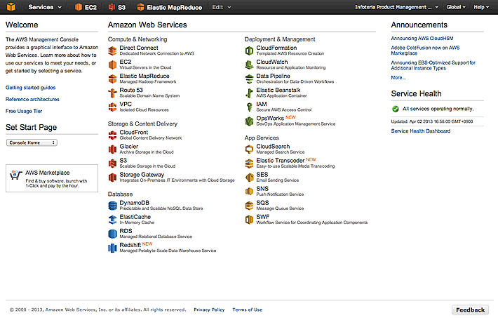Click the Feedback button
This screenshot has width=498, height=318.
pyautogui.click(x=471, y=310)
